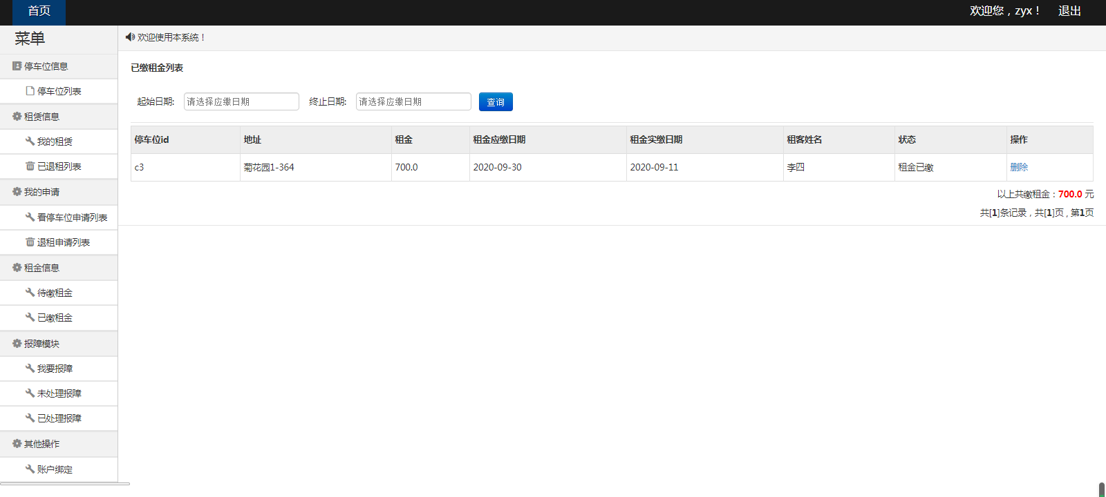Click the 退出 logout link
This screenshot has width=1106, height=497.
tap(1069, 11)
